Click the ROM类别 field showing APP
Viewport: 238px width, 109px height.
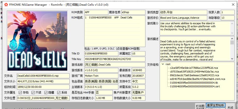(x=96, y=12)
